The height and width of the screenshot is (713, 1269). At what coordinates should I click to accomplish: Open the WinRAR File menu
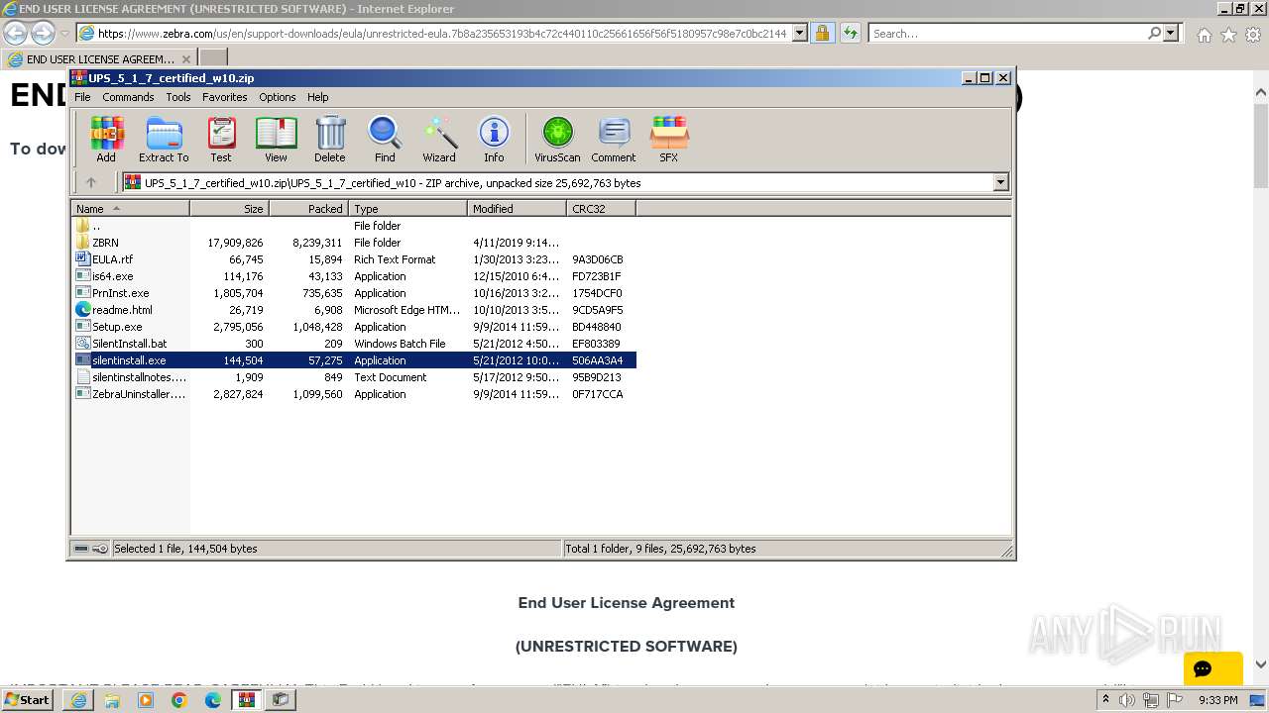click(82, 97)
